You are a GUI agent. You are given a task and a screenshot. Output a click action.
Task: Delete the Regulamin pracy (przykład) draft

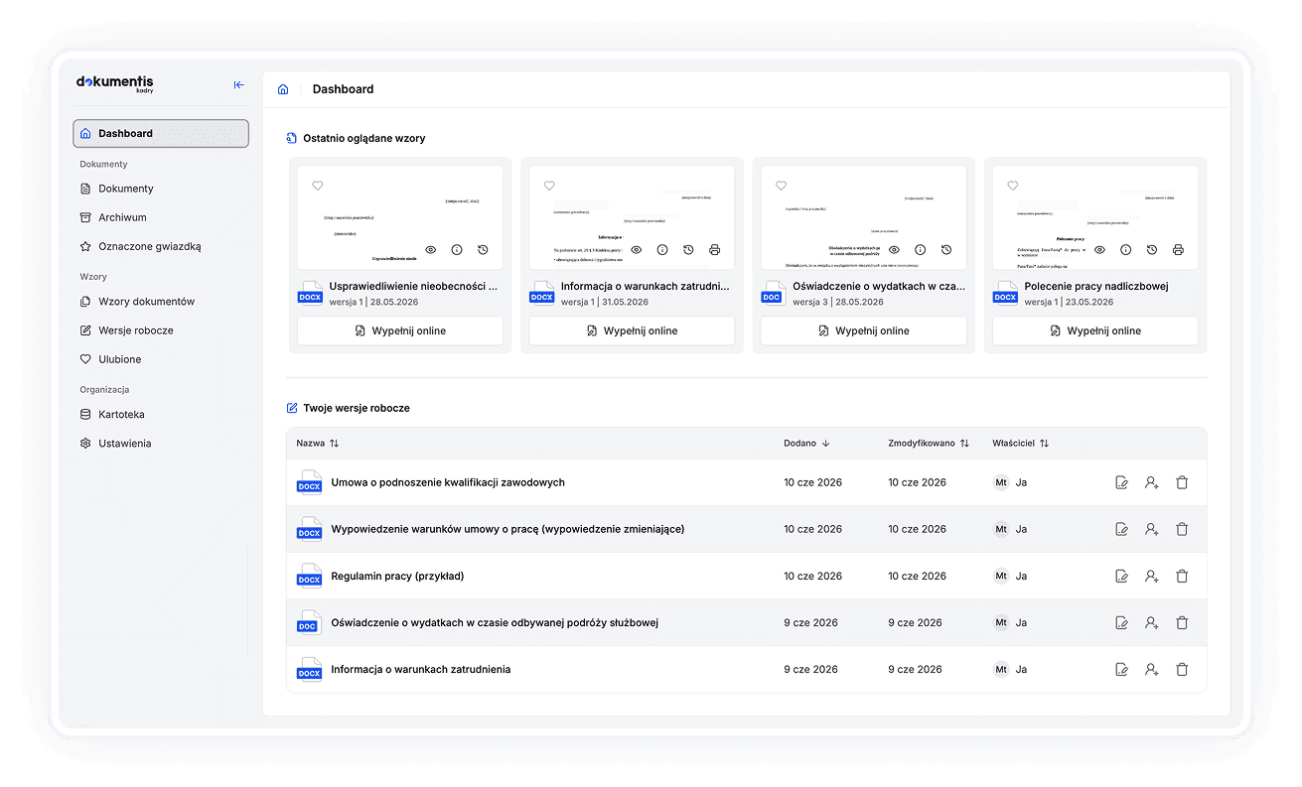1182,577
